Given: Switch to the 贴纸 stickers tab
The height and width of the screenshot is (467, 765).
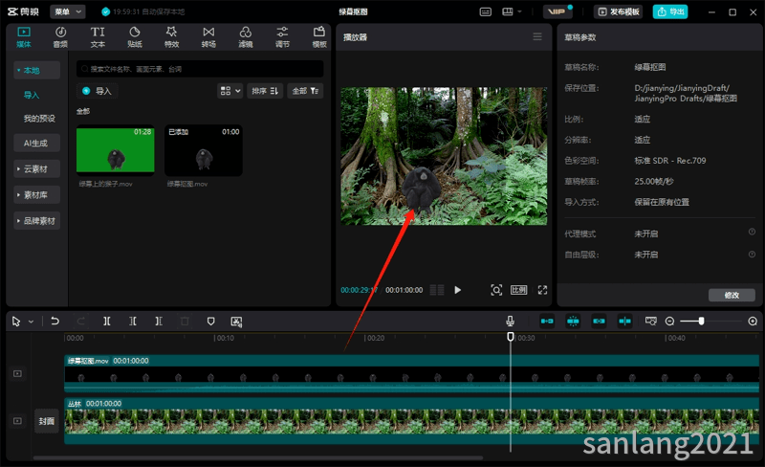Looking at the screenshot, I should coord(135,37).
